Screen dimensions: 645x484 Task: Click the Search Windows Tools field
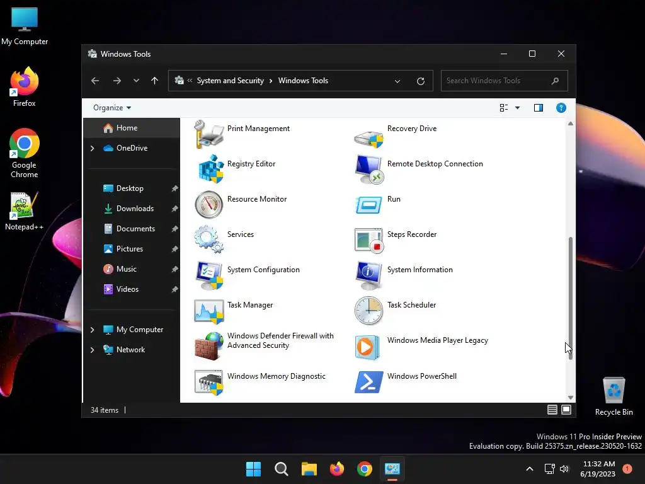(x=504, y=81)
